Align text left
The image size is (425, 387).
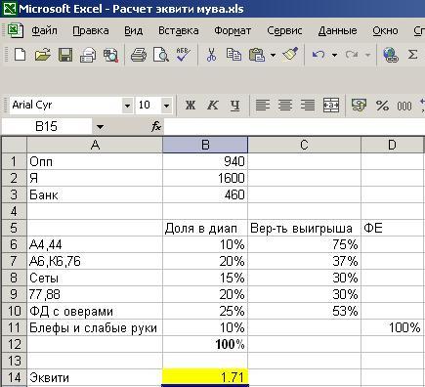(x=263, y=106)
